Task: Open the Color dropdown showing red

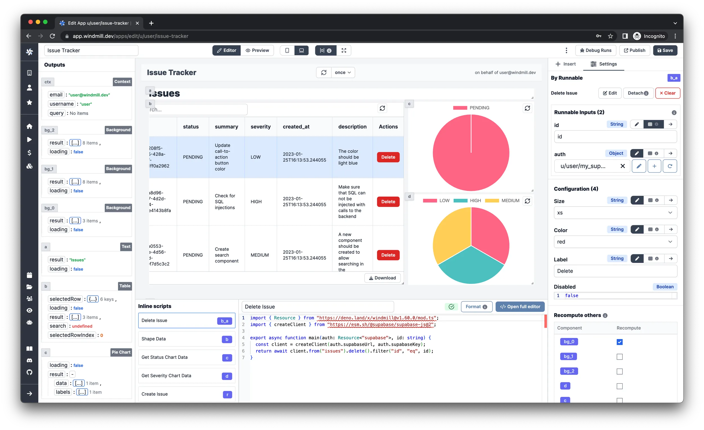Action: point(615,242)
